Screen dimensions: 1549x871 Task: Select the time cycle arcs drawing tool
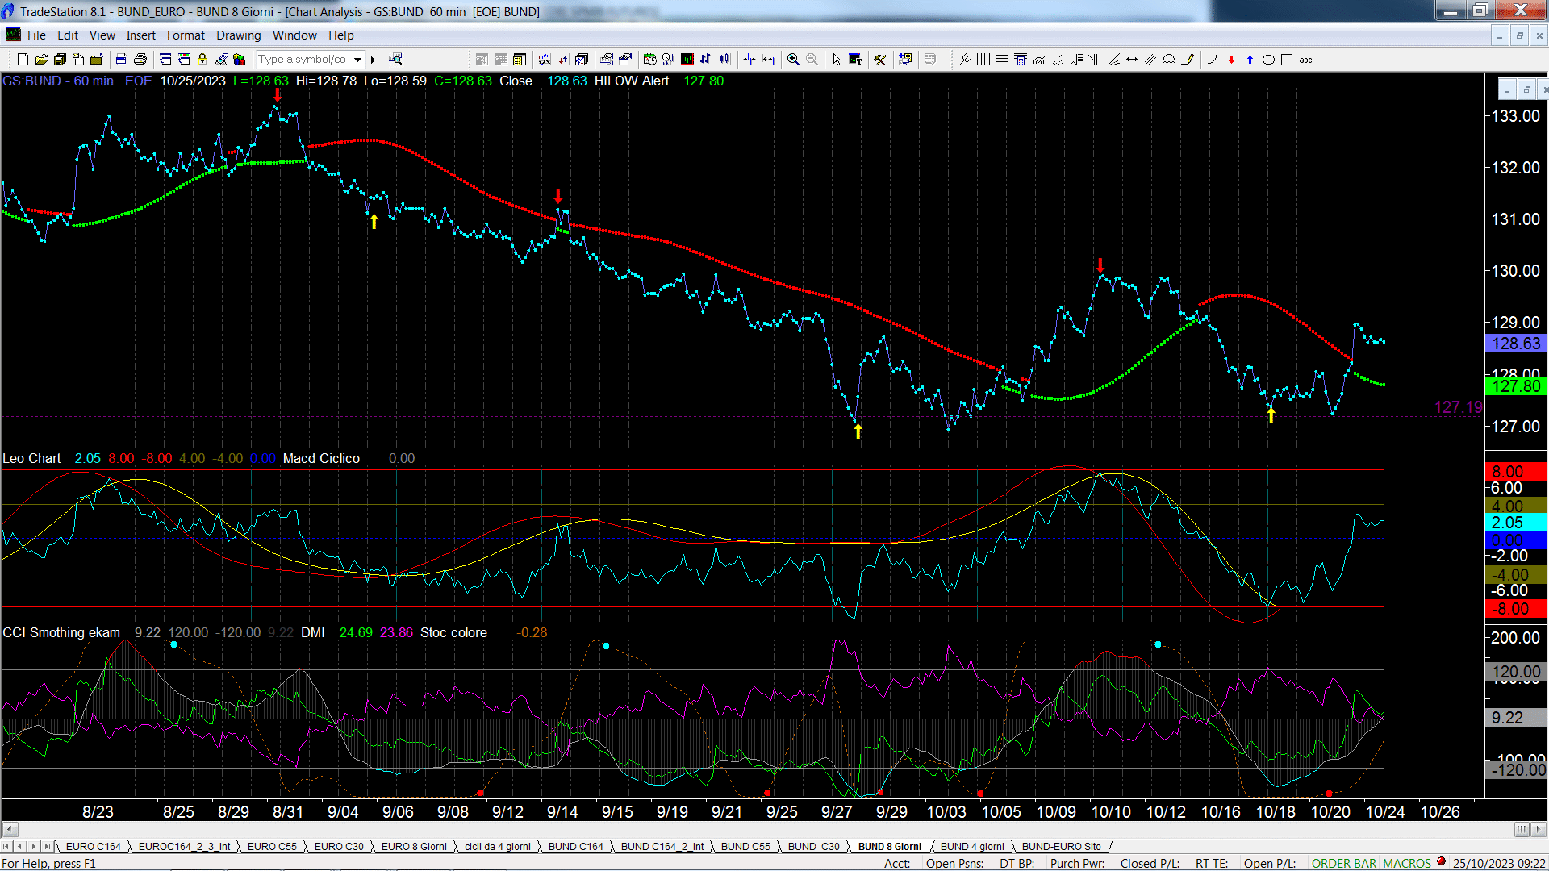coord(1169,60)
